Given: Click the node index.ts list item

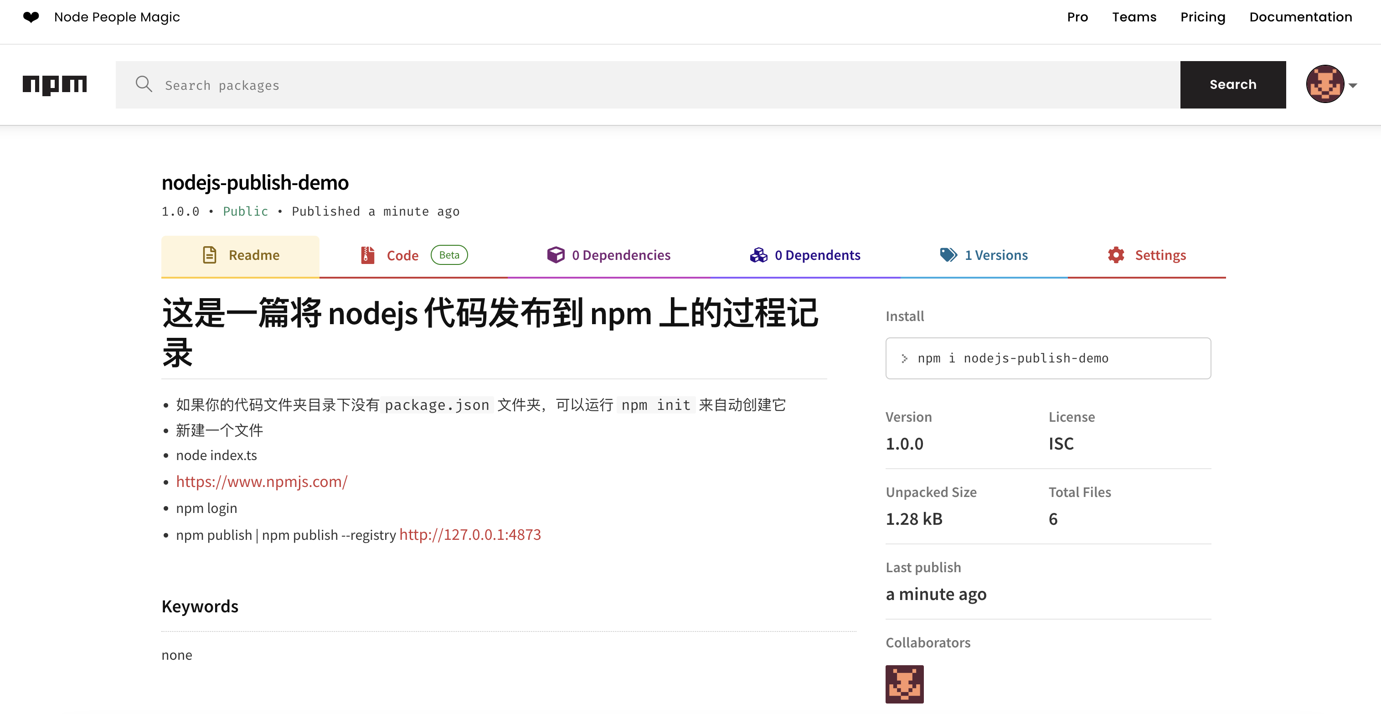Looking at the screenshot, I should click(216, 455).
